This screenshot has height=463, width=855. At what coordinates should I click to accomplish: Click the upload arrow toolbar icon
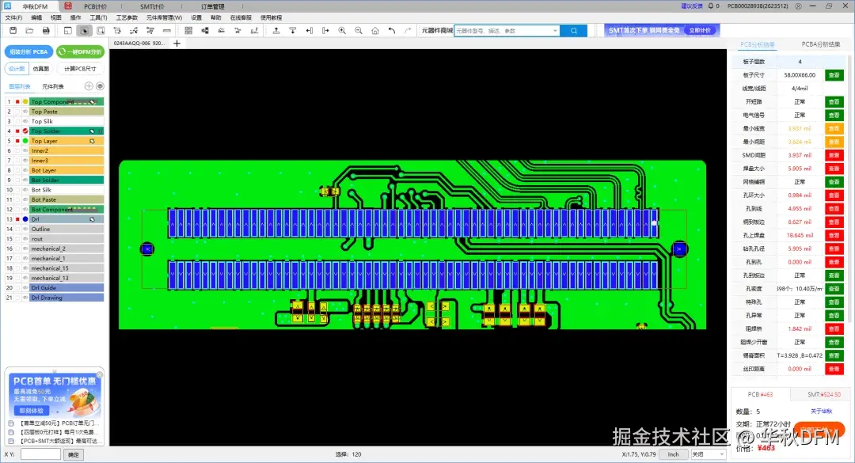click(276, 31)
